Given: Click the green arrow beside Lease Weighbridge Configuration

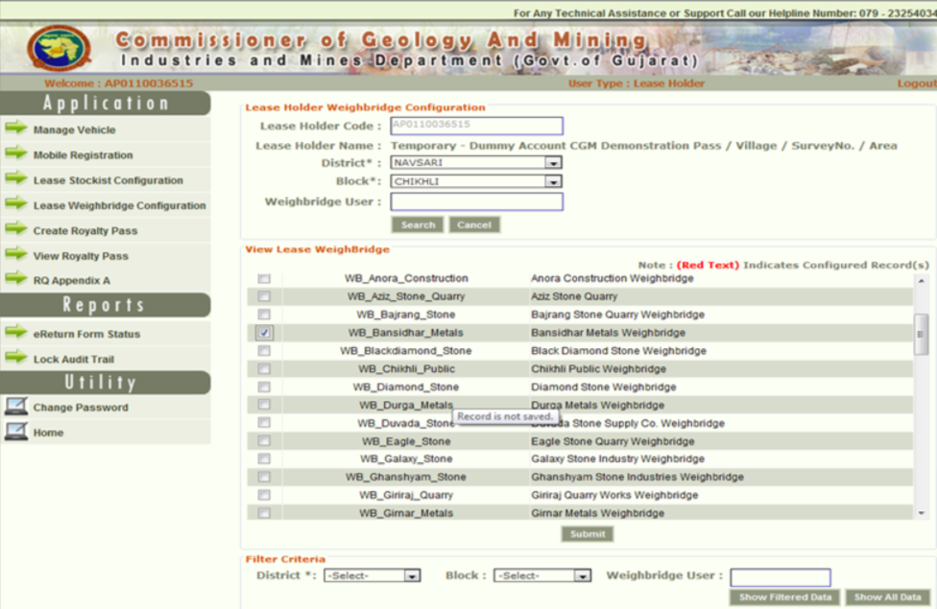Looking at the screenshot, I should tap(16, 203).
